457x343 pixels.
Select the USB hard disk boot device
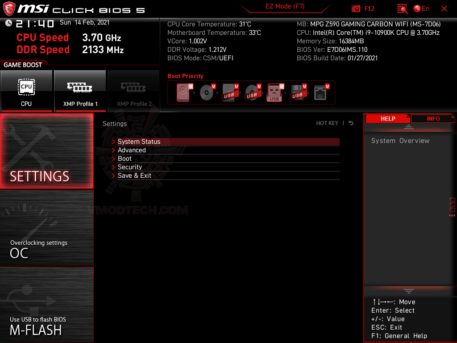(229, 92)
